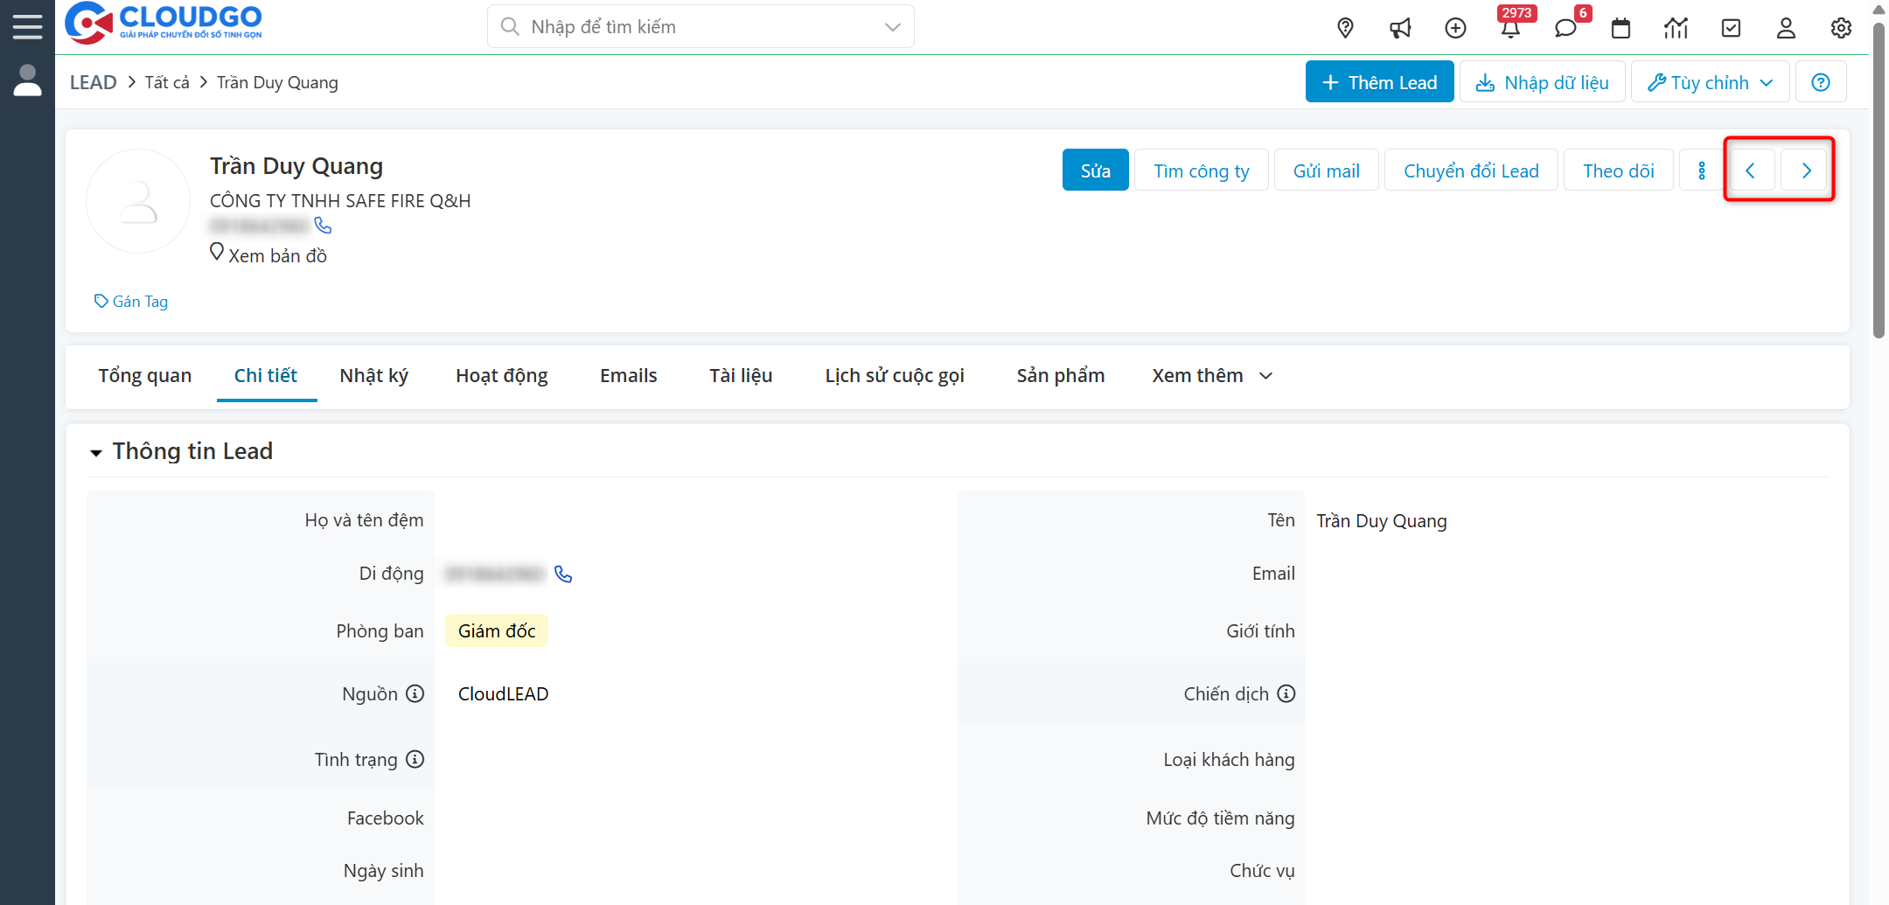Switch to the Tổng quan tab
The image size is (1889, 905).
144,376
